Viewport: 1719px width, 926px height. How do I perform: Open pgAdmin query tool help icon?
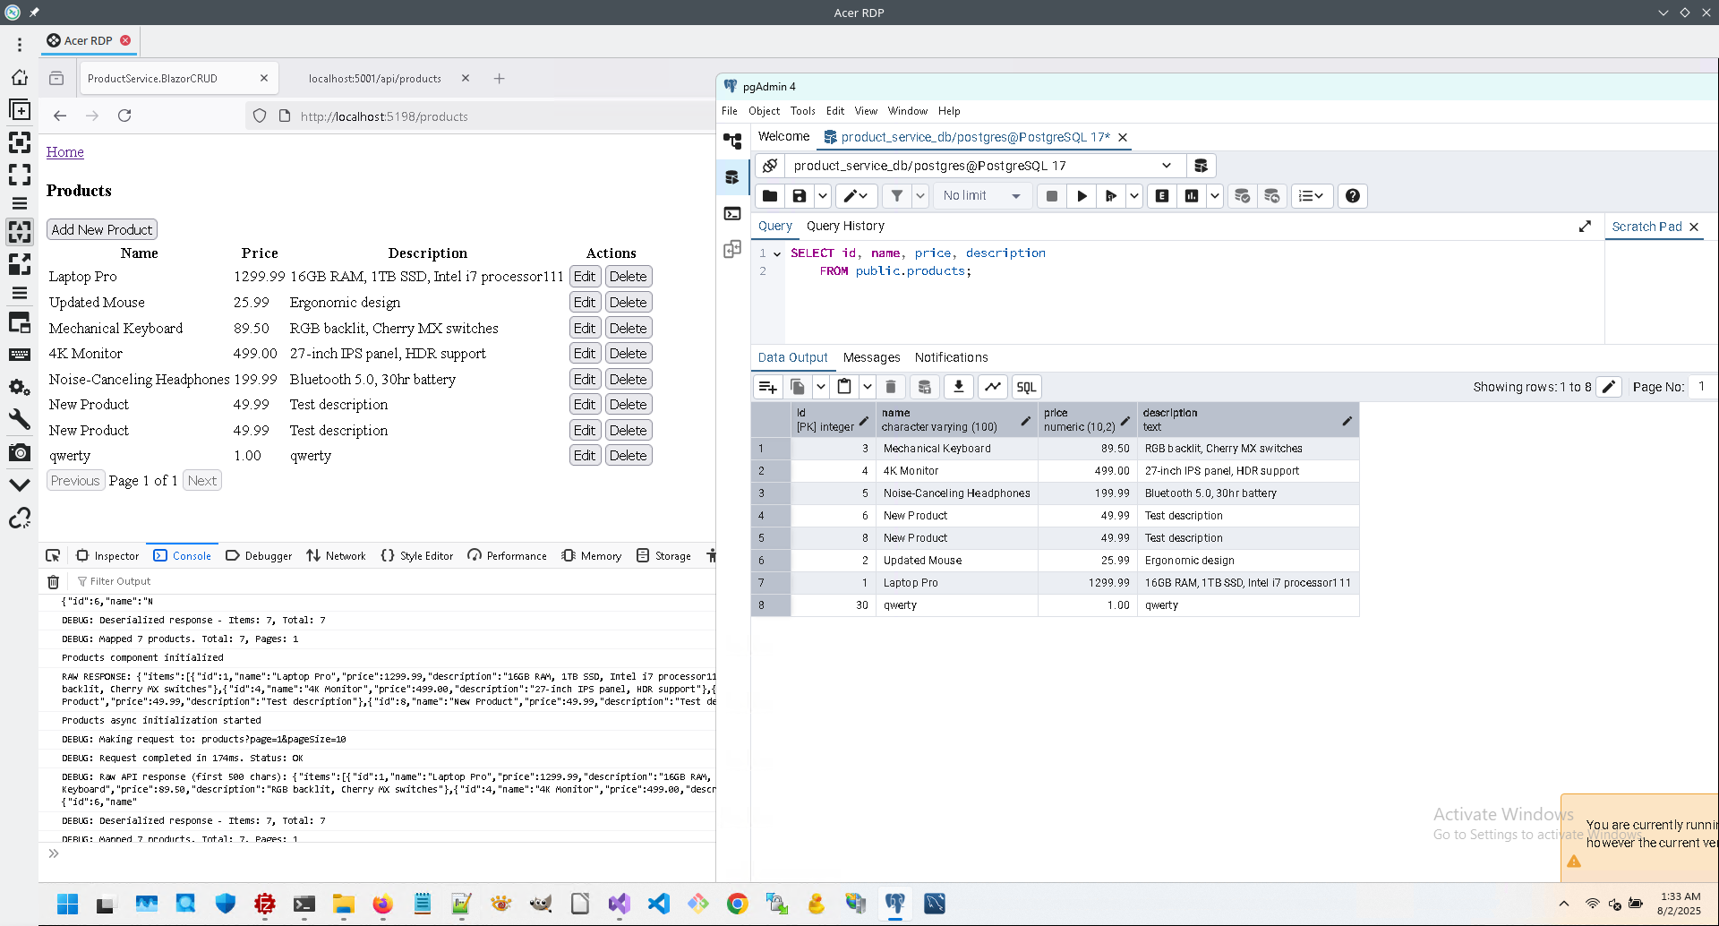click(x=1353, y=196)
